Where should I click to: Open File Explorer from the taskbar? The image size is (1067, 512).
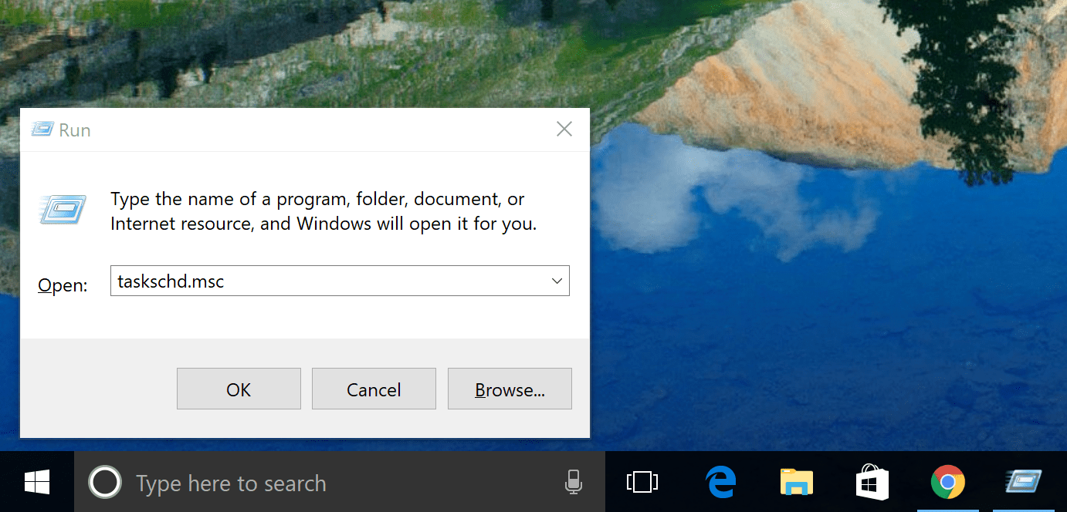pyautogui.click(x=796, y=481)
